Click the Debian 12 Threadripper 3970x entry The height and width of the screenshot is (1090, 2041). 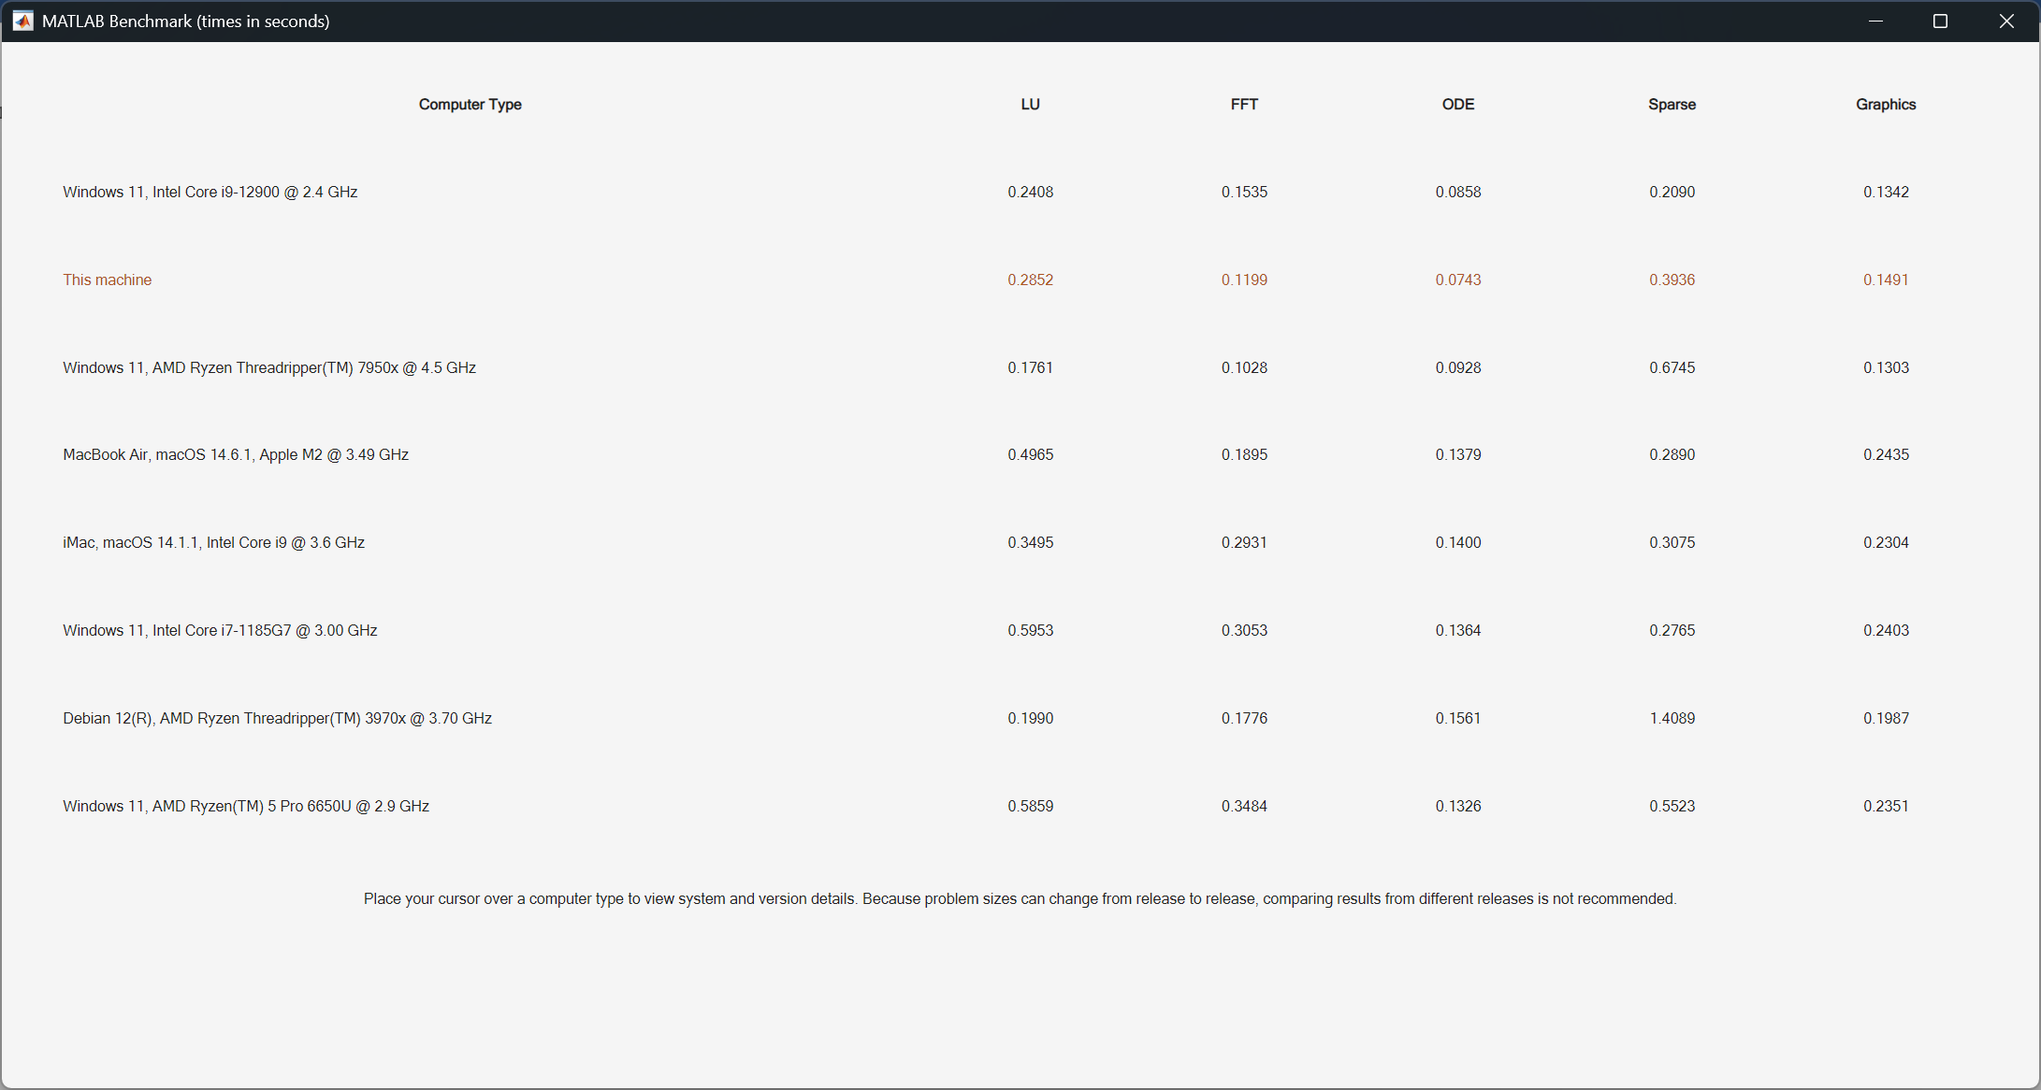pyautogui.click(x=277, y=718)
